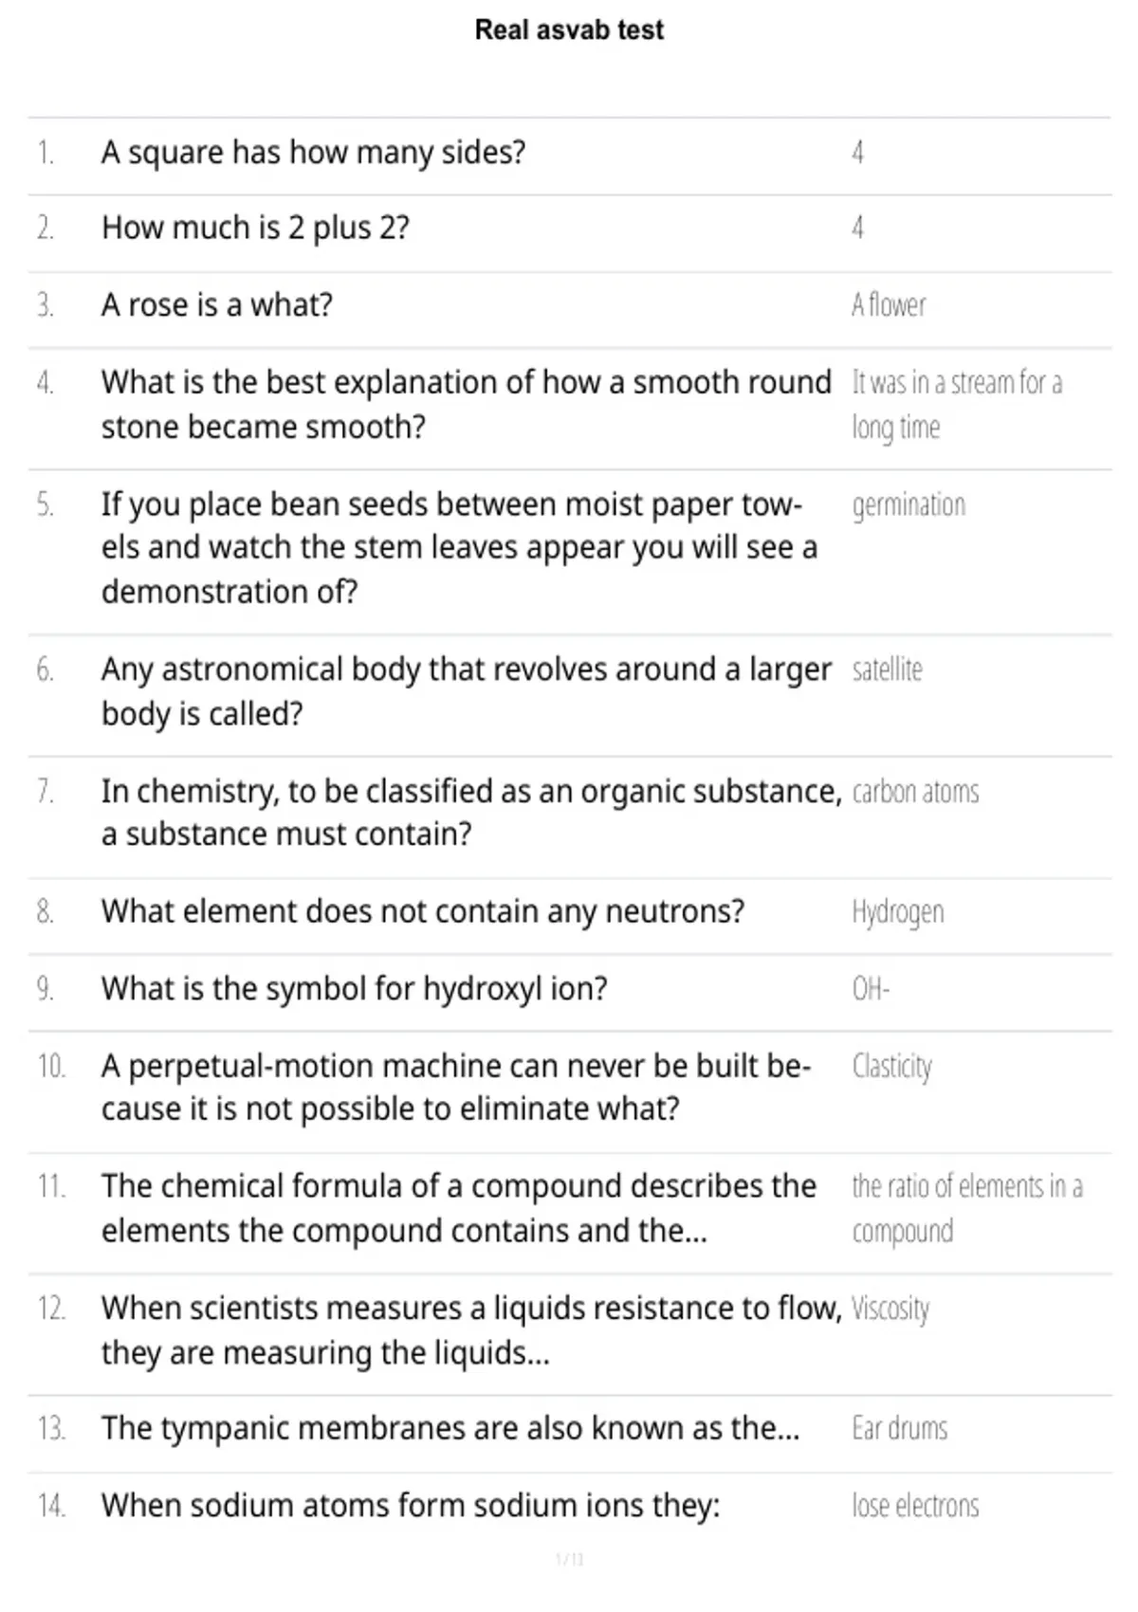Screen dimensions: 1138x1612
Task: Select question 'A square has how many sides?'
Action: coord(314,153)
